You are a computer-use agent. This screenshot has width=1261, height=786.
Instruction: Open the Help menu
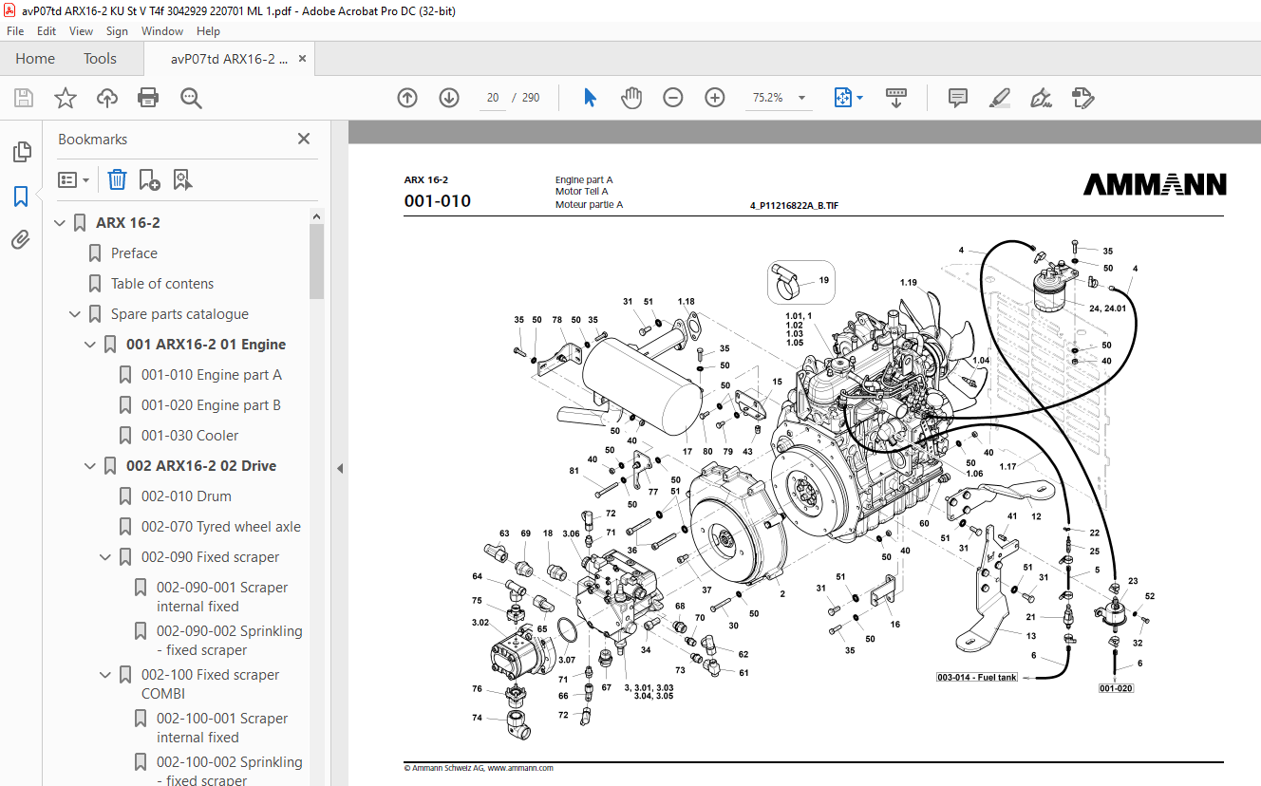tap(208, 31)
